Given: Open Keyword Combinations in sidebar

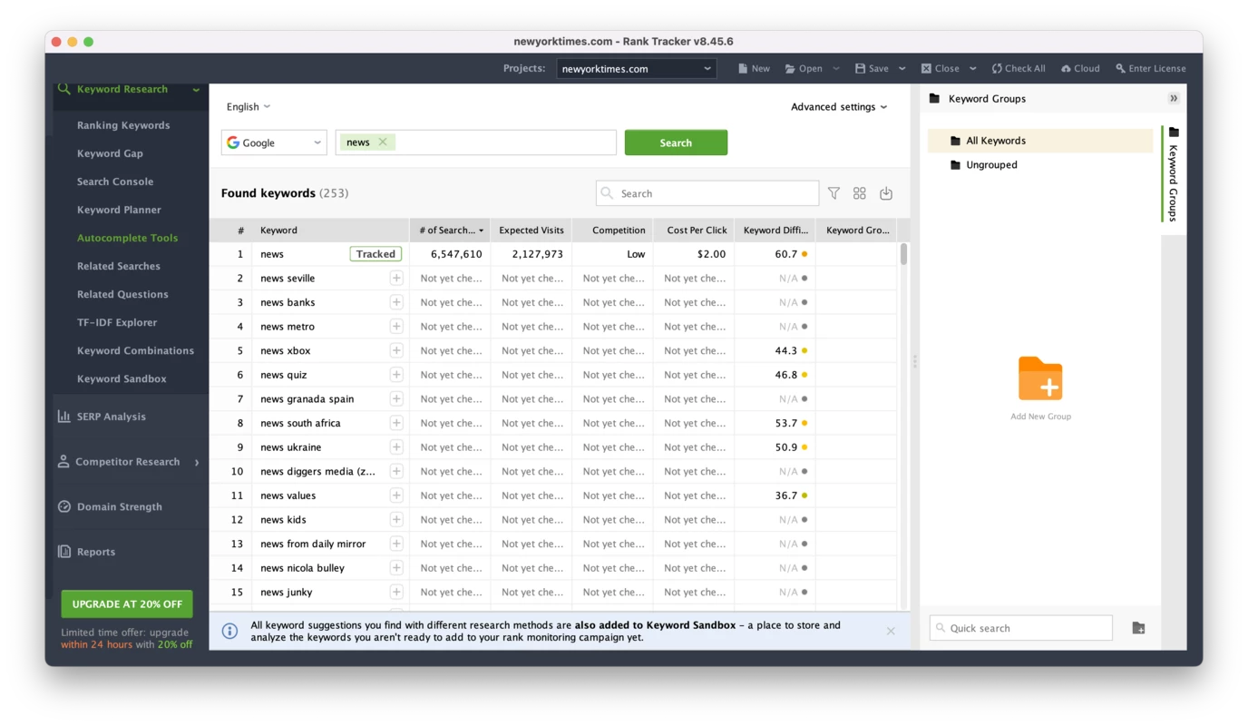Looking at the screenshot, I should [135, 350].
